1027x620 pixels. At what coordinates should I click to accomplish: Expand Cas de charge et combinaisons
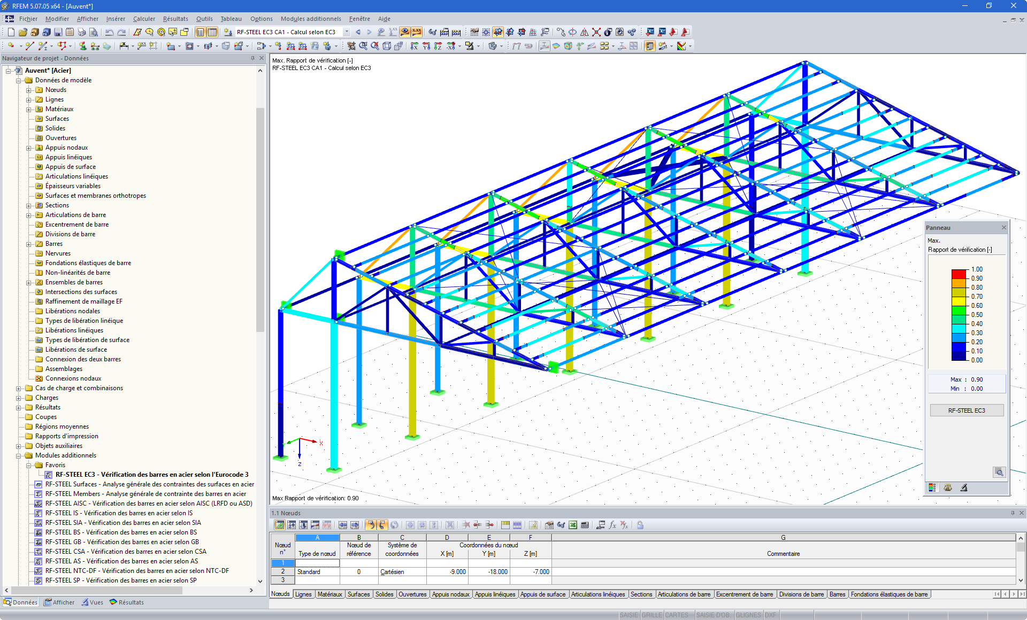pos(19,388)
